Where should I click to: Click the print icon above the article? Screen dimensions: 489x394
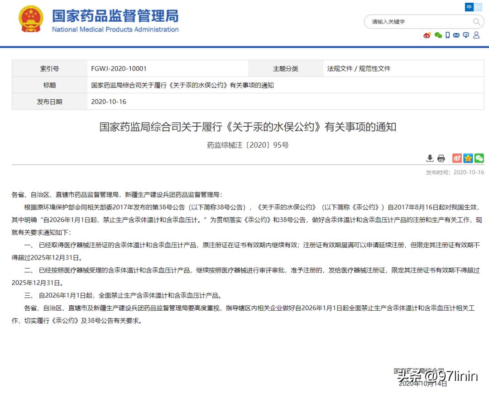coord(441,159)
